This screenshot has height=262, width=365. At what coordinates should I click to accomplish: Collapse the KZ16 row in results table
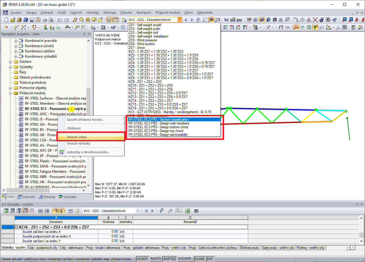tap(17, 227)
